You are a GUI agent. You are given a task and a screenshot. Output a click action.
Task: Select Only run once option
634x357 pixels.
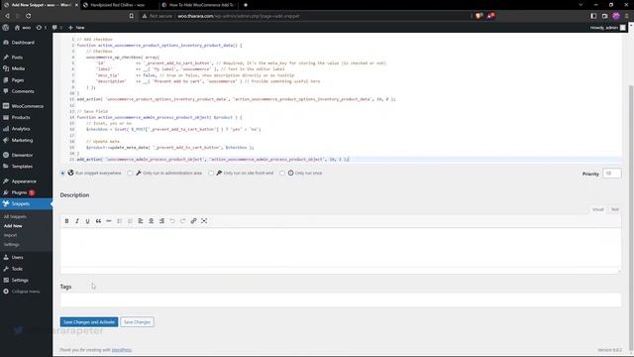(x=282, y=174)
